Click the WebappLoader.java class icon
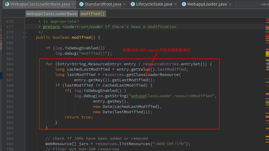The width and height of the screenshot is (269, 151). click(x=184, y=4)
